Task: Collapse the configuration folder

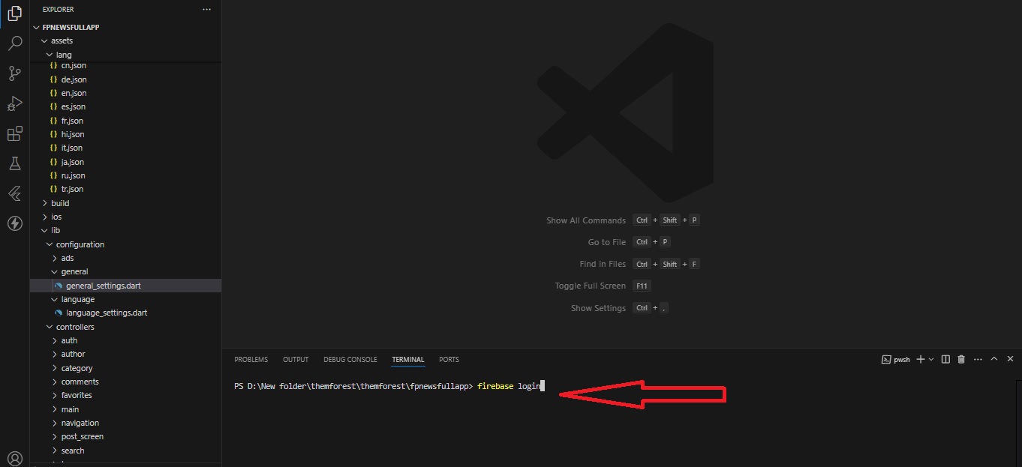Action: 125,244
